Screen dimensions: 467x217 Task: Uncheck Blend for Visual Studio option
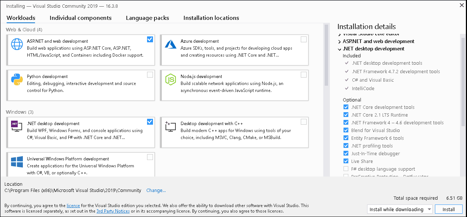coord(346,130)
